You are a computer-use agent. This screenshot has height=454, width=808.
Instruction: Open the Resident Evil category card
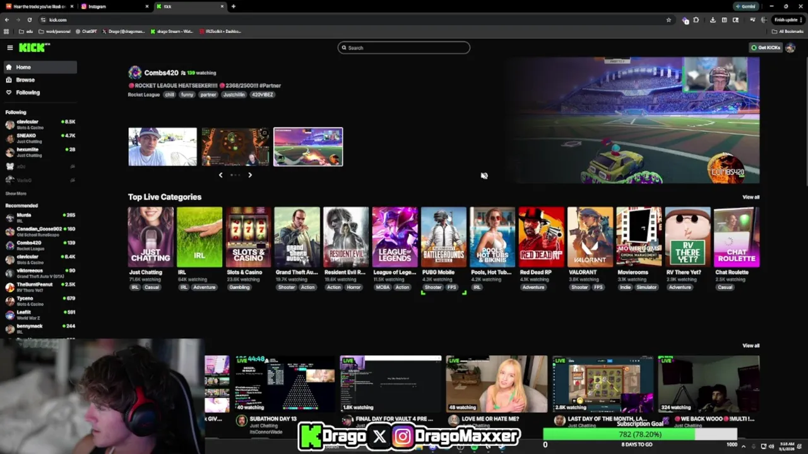click(x=346, y=237)
